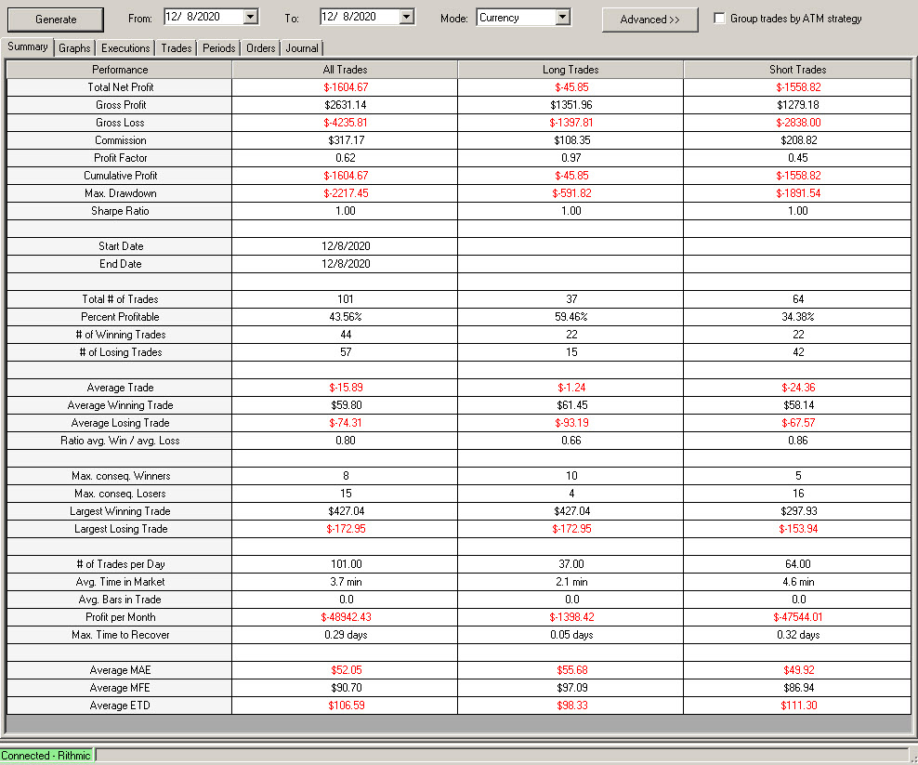Screen dimensions: 918x765
Task: Click the Max. conseq. Winners label
Action: coord(121,476)
